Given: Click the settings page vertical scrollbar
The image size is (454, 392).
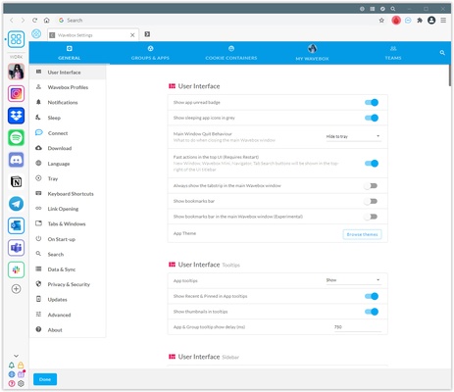Looking at the screenshot, I should pyautogui.click(x=450, y=75).
